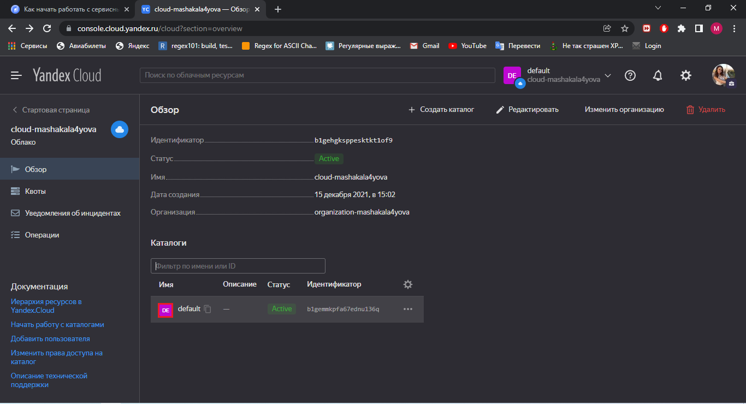
Task: Click catalog identifier b1gemmkpfa67ednu136q
Action: click(343, 309)
